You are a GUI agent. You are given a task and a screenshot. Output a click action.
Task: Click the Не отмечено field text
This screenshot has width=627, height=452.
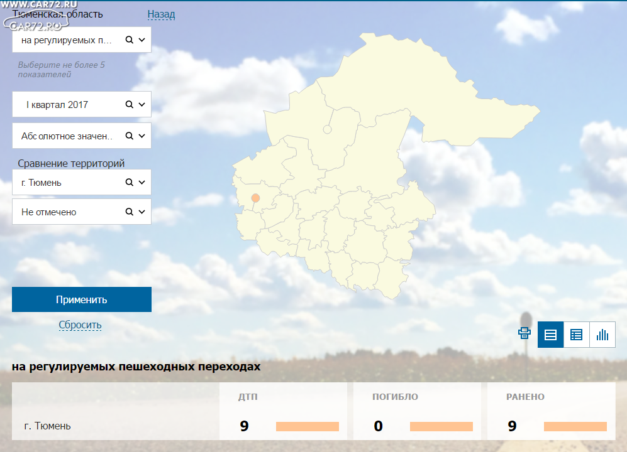[x=49, y=212]
